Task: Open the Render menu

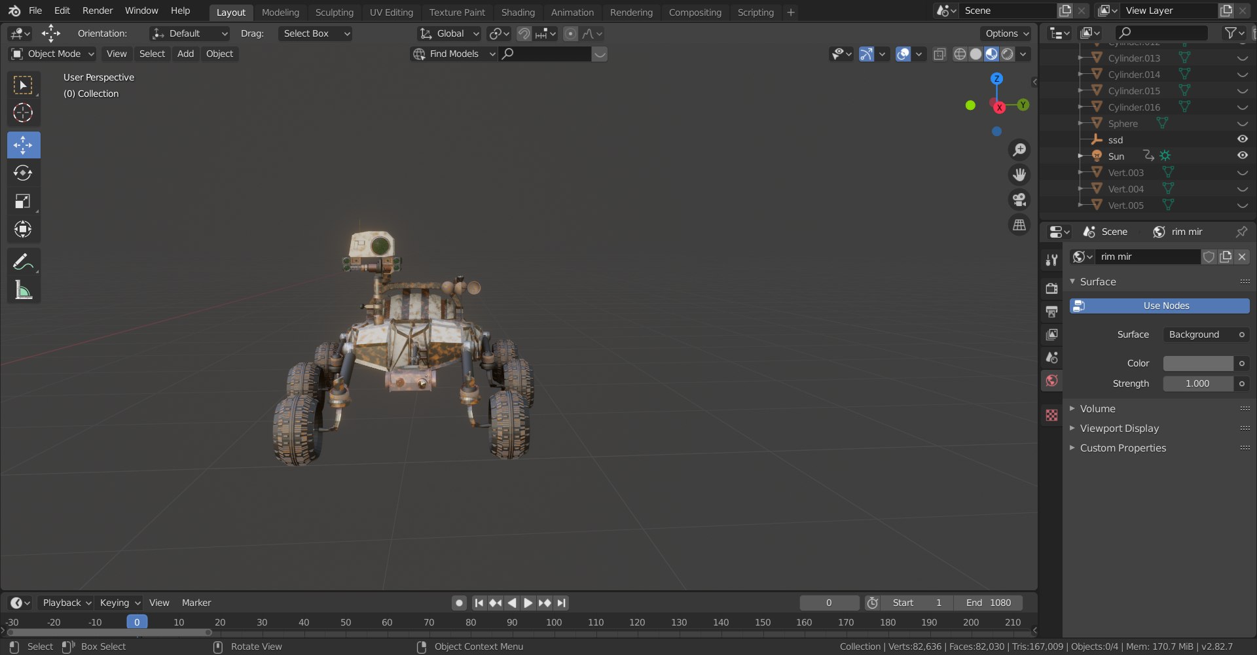Action: 98,10
